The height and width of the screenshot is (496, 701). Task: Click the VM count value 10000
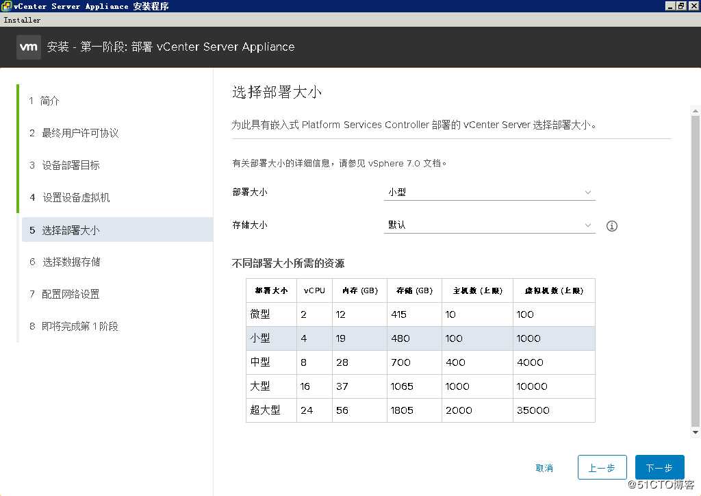[x=531, y=386]
